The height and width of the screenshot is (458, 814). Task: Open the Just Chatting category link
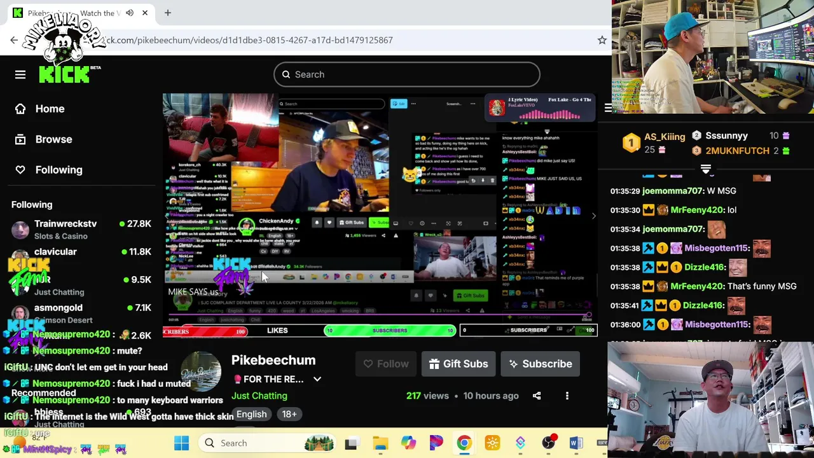click(259, 396)
